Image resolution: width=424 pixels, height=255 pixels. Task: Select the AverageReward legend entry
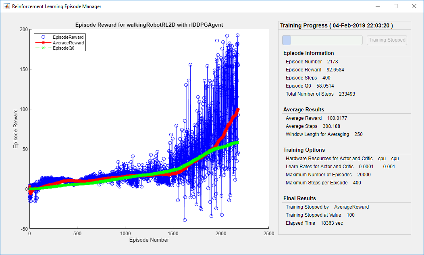tap(60, 43)
